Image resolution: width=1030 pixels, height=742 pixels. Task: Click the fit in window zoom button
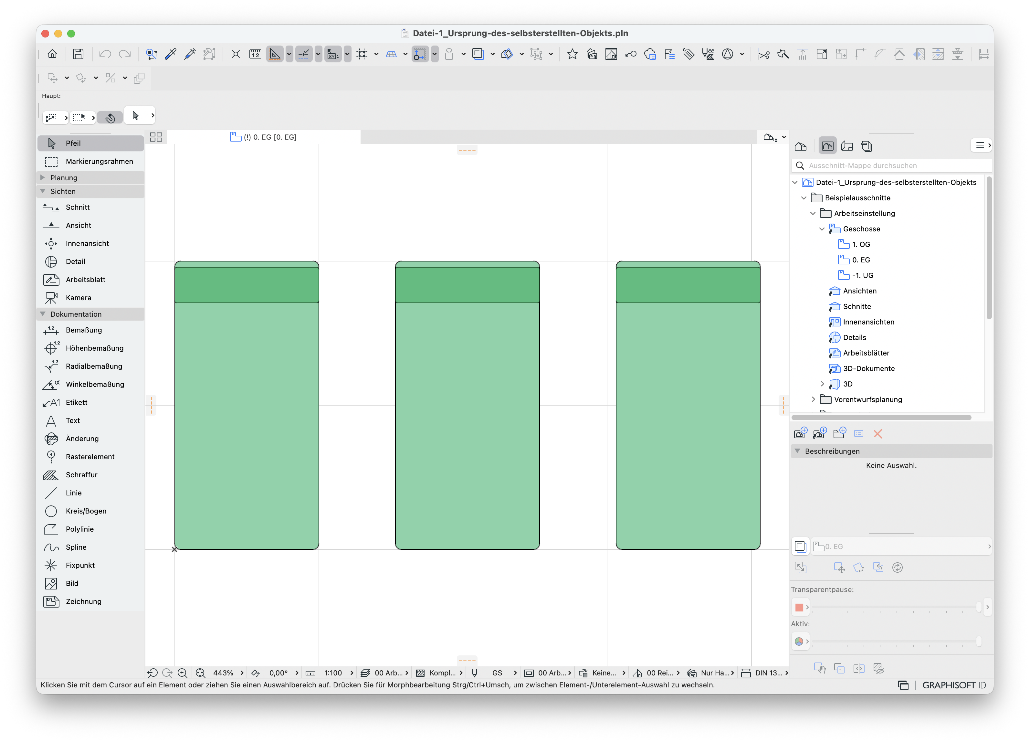tap(200, 673)
